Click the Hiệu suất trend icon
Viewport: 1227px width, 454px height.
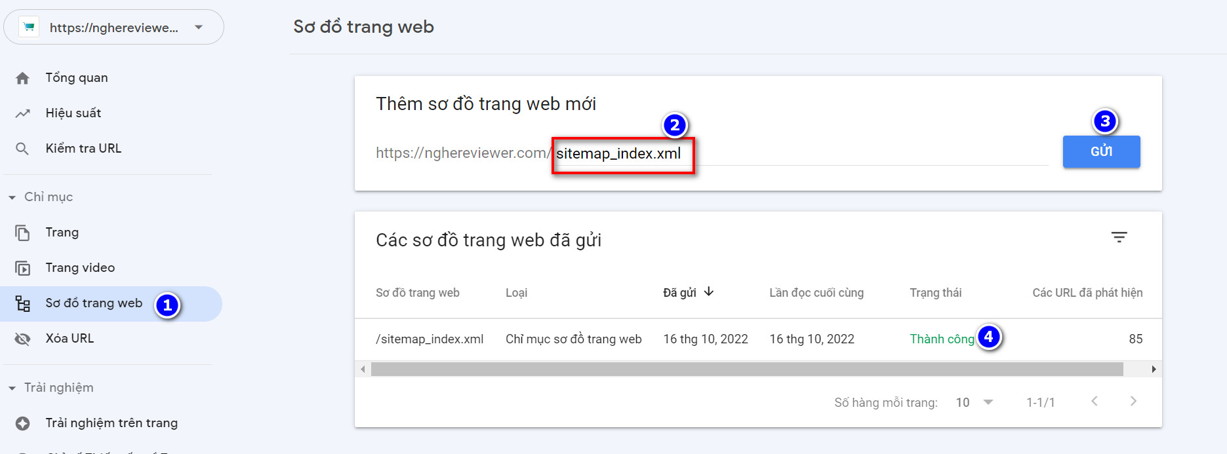22,113
